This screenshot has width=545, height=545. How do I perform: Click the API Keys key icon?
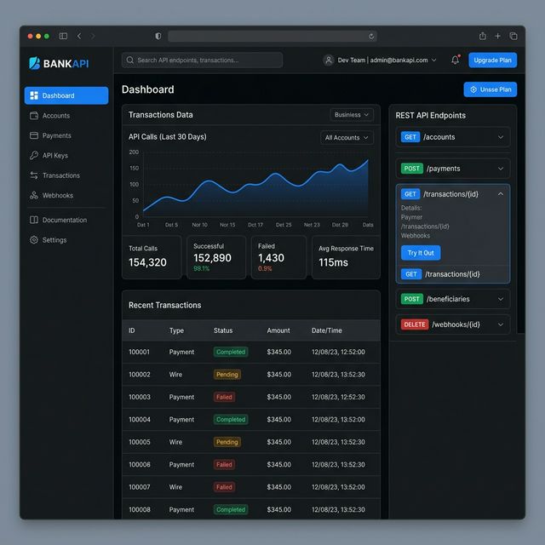coord(34,155)
